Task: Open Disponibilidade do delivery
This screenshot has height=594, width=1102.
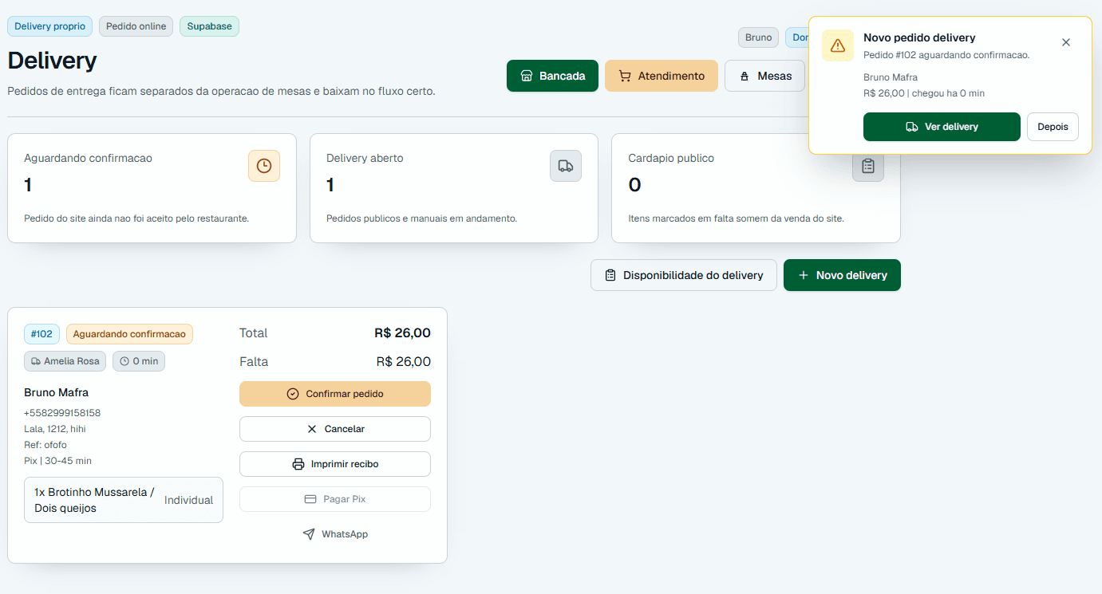Action: click(x=684, y=275)
